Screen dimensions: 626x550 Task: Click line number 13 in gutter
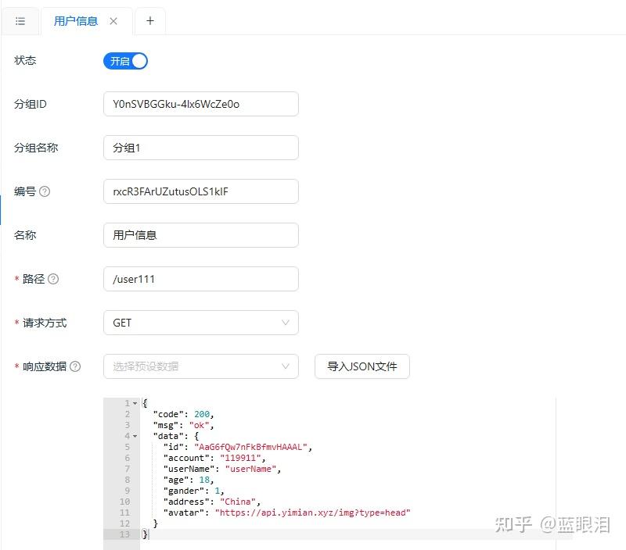click(x=124, y=534)
